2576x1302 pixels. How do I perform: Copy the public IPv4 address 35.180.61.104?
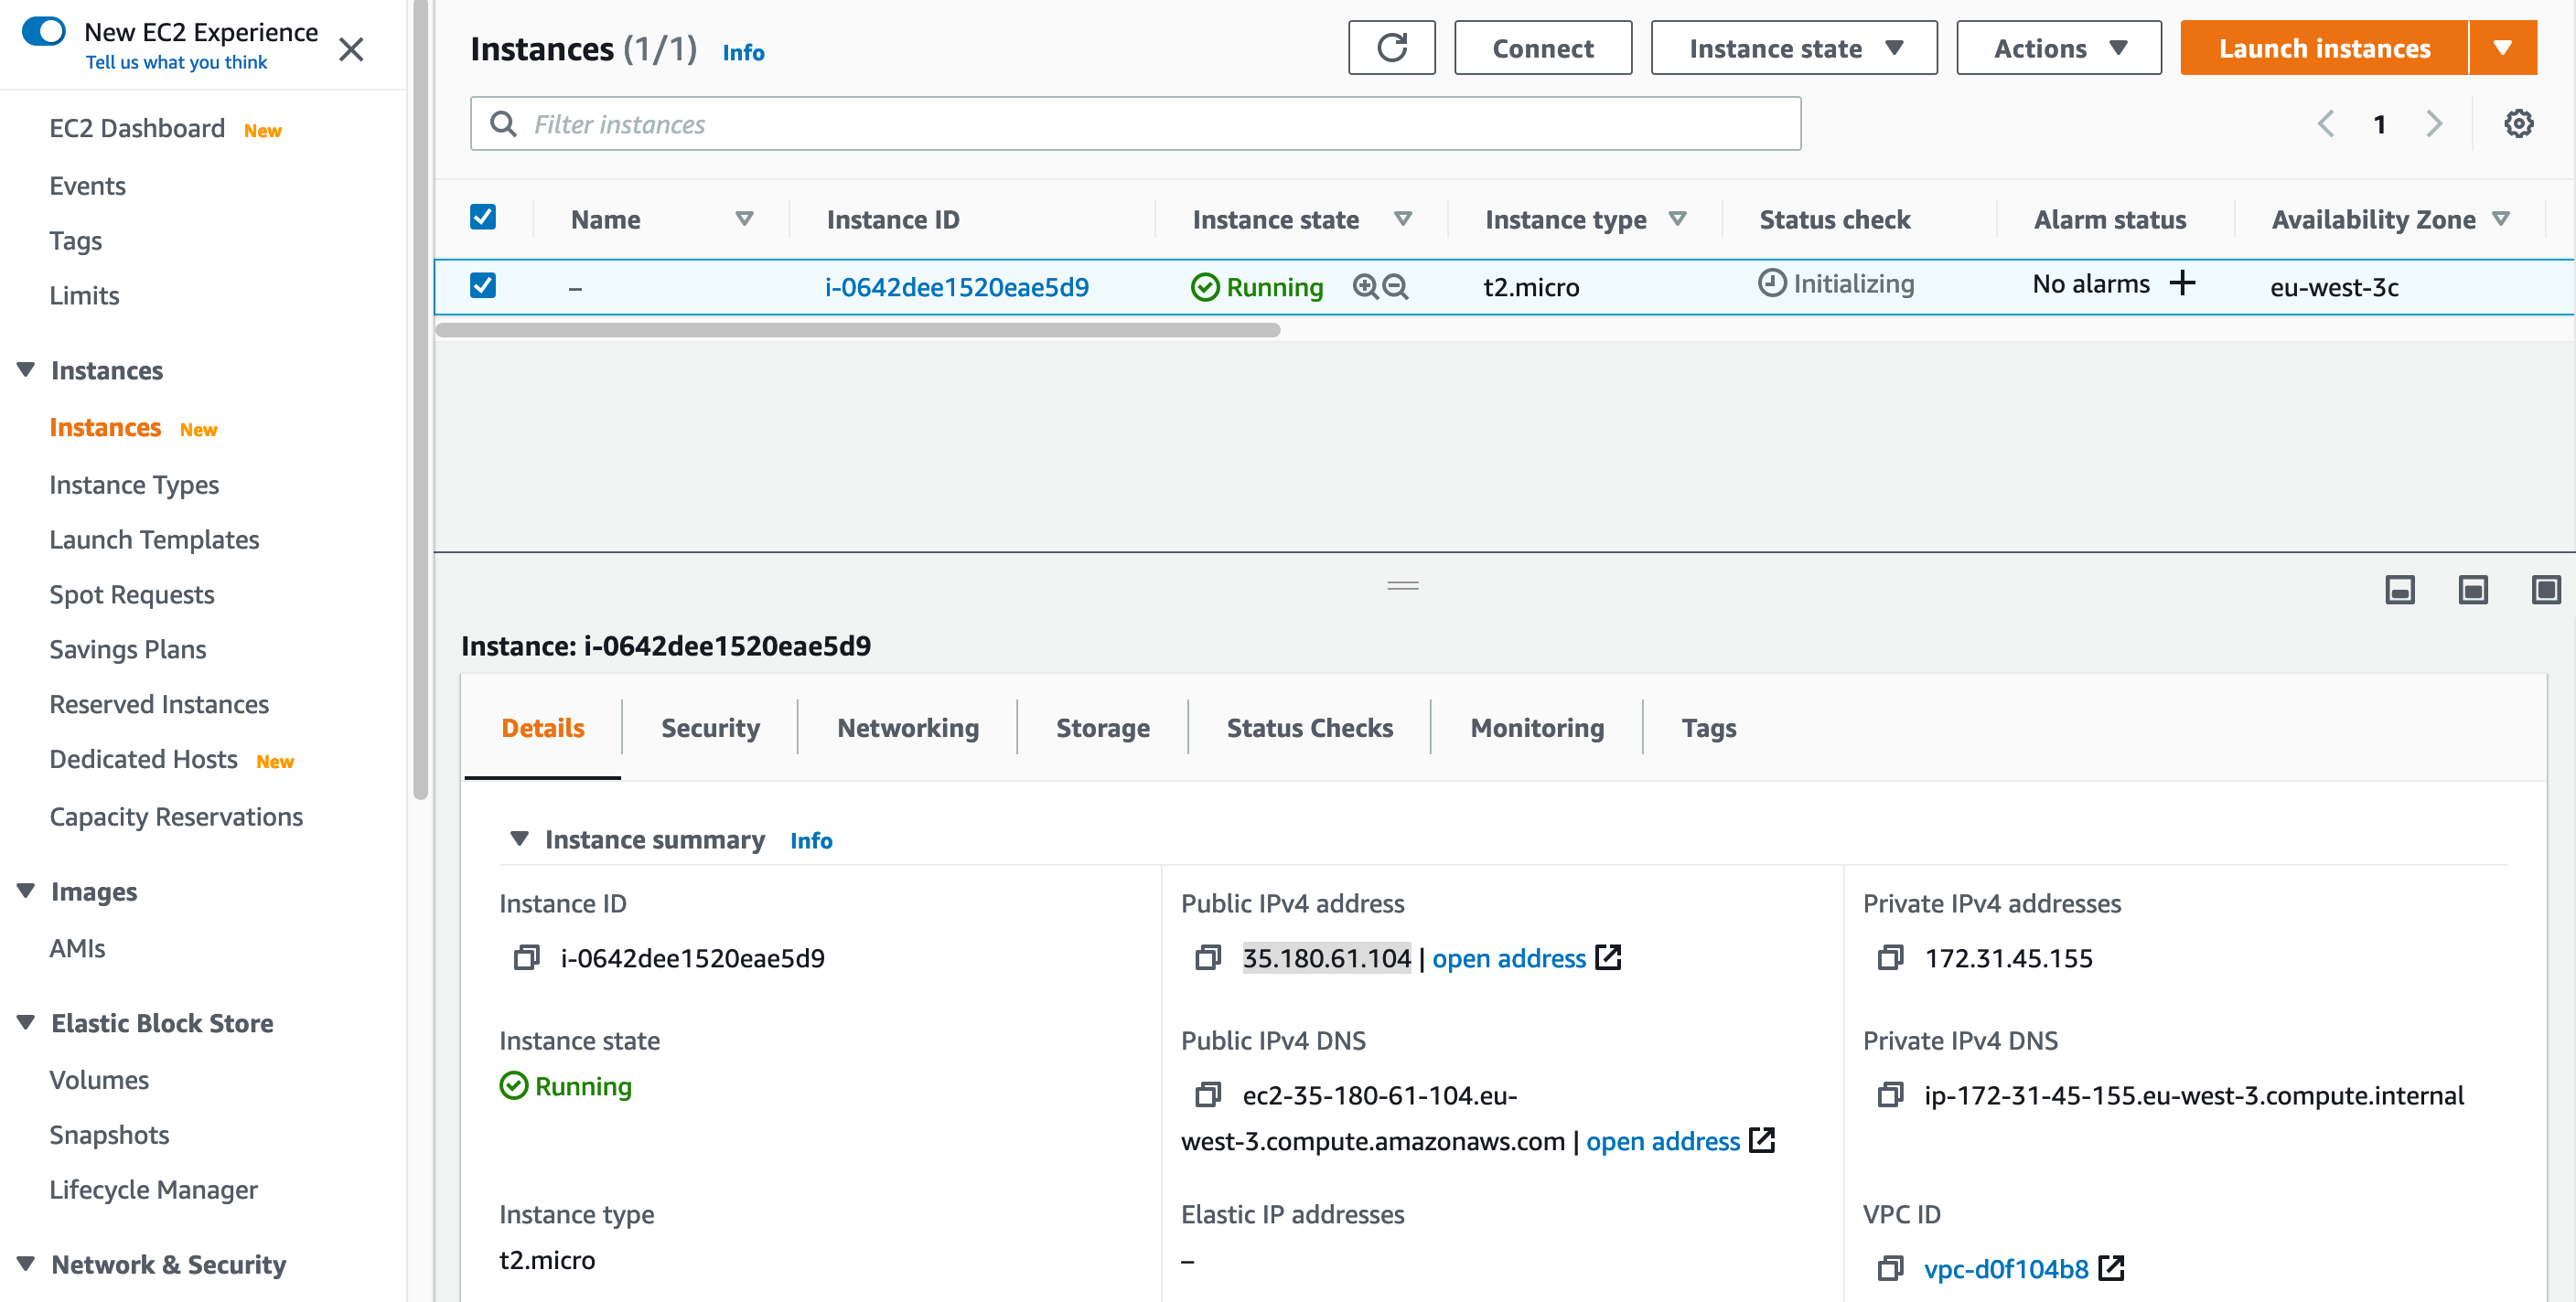1206,957
